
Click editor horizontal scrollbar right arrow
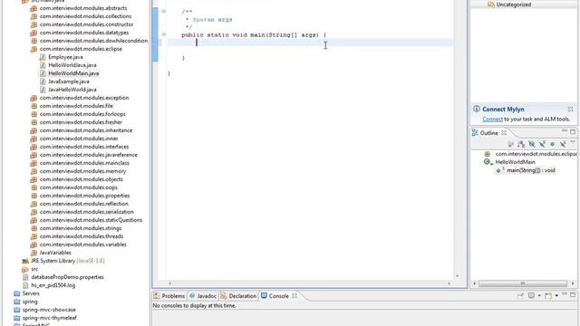pyautogui.click(x=449, y=283)
